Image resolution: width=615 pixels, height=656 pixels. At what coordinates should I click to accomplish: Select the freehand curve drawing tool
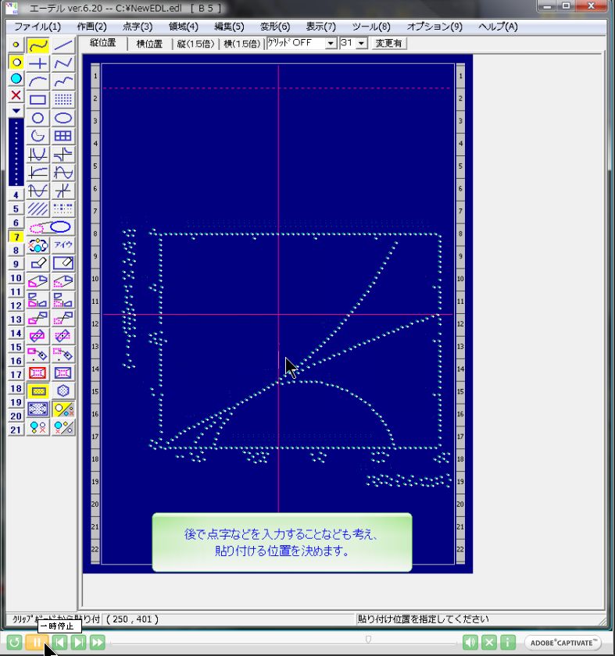pos(38,45)
